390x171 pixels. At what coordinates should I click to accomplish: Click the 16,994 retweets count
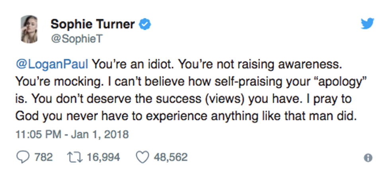pyautogui.click(x=103, y=157)
